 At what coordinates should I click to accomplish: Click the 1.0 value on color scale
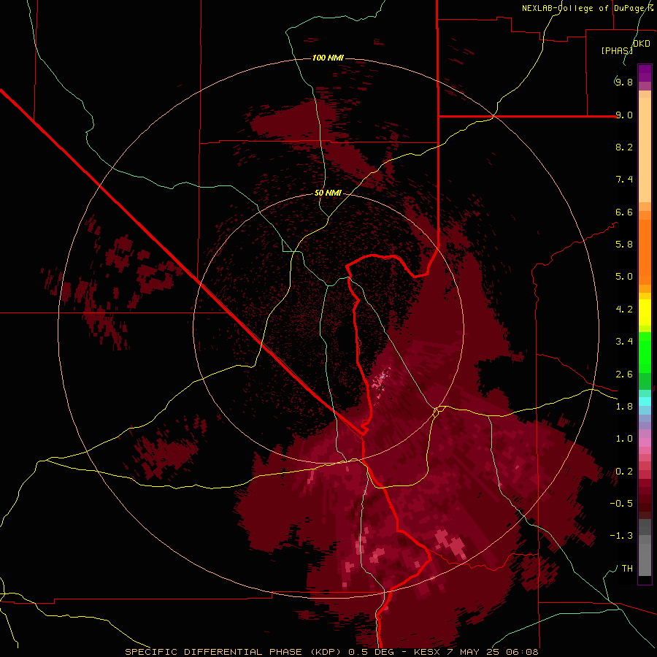coord(624,439)
